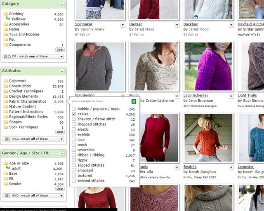Open the Beatnik pattern link
The width and height of the screenshot is (264, 211).
(190, 167)
